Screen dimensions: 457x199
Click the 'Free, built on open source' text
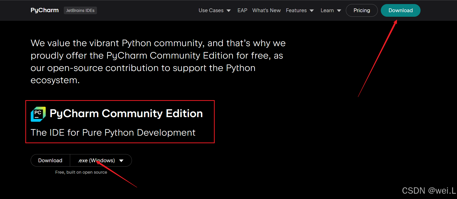pos(81,172)
